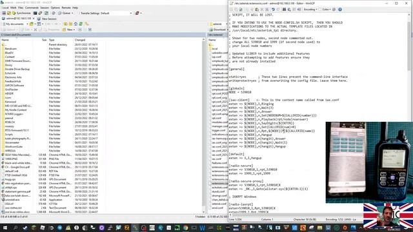The image size is (413, 232).
Task: Click the Replace icon in the editor toolbar
Action: (x=289, y=10)
